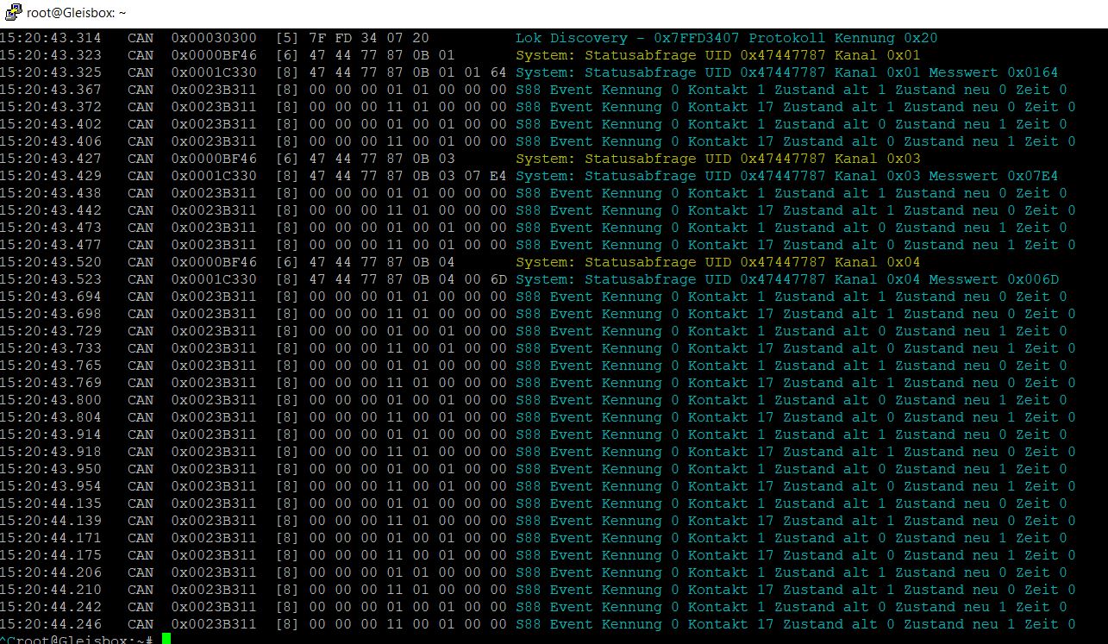This screenshot has height=644, width=1108.
Task: Click the root@Gleisbox:~# shell prompt
Action: pos(85,641)
